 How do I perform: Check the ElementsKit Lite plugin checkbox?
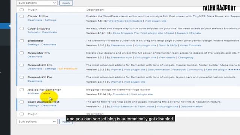coord(22,65)
